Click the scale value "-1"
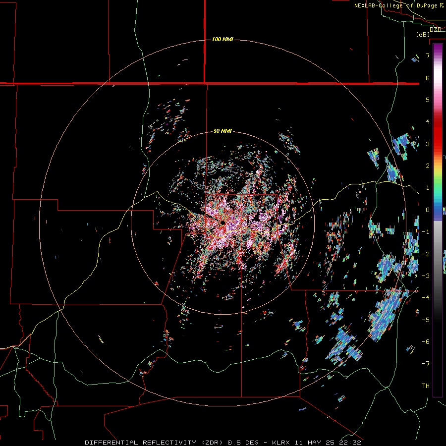Screen dimensions: 446x446 [x=426, y=232]
